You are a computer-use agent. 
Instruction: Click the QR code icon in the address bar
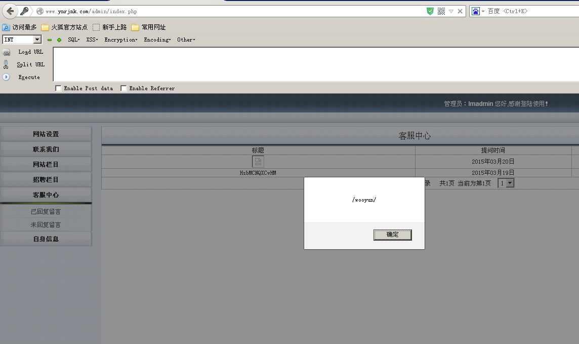[441, 12]
